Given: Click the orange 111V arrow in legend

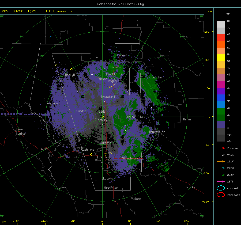Looking at the screenshot, I should coord(221,161).
